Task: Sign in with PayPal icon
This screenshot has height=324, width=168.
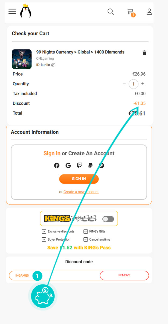Action: (x=90, y=165)
